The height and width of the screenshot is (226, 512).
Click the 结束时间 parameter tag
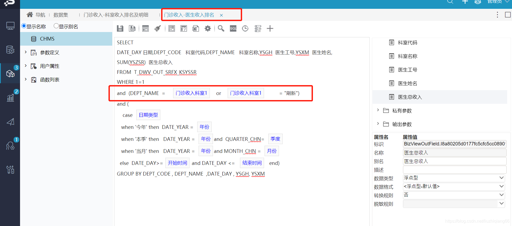252,163
